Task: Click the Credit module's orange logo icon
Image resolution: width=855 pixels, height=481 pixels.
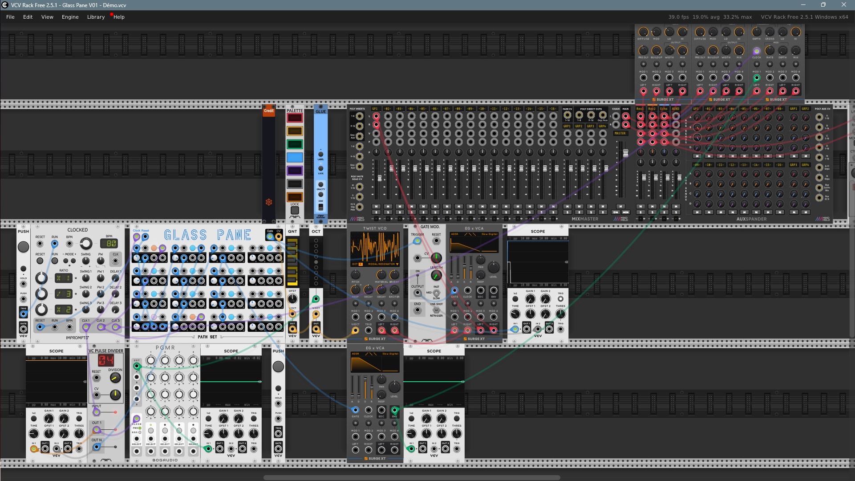Action: click(269, 202)
